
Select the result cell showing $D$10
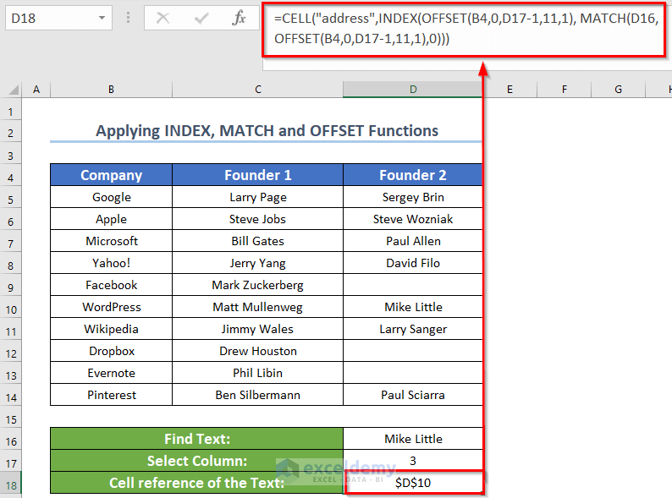(x=413, y=483)
